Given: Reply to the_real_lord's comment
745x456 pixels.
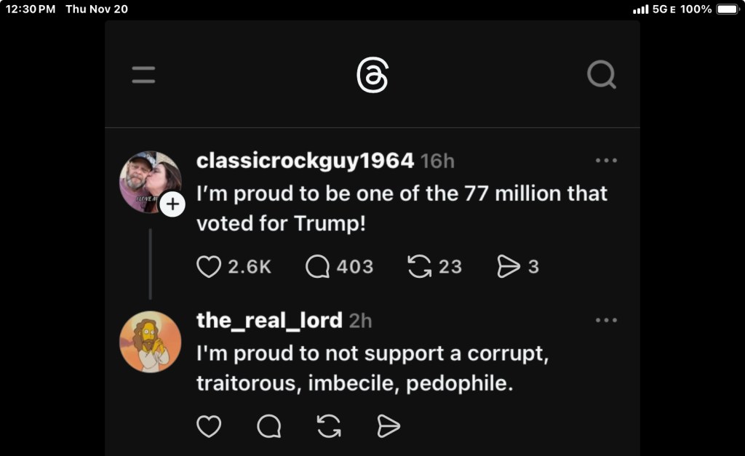Looking at the screenshot, I should click(x=269, y=426).
